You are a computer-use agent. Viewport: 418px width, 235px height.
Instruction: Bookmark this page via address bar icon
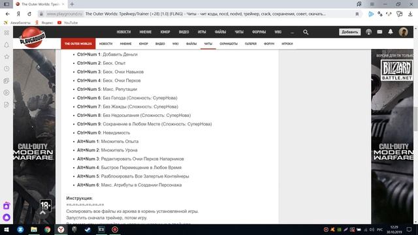pos(357,14)
